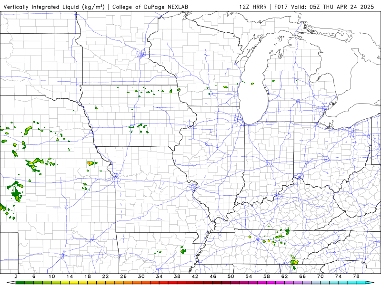Click the color bar label '18'
Screen dimensions: 381x285
pyautogui.click(x=88, y=276)
